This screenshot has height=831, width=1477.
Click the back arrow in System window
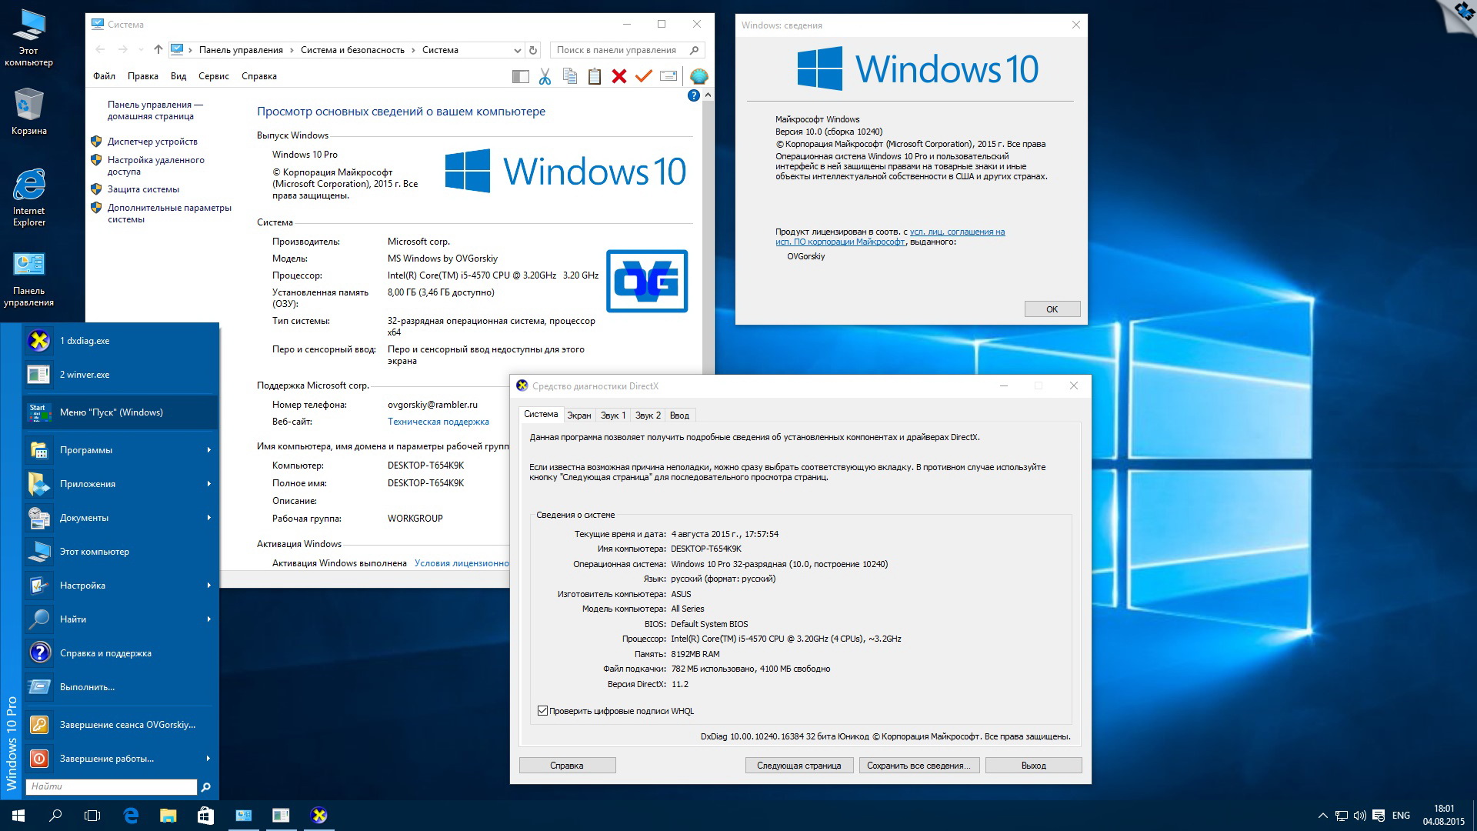click(100, 50)
